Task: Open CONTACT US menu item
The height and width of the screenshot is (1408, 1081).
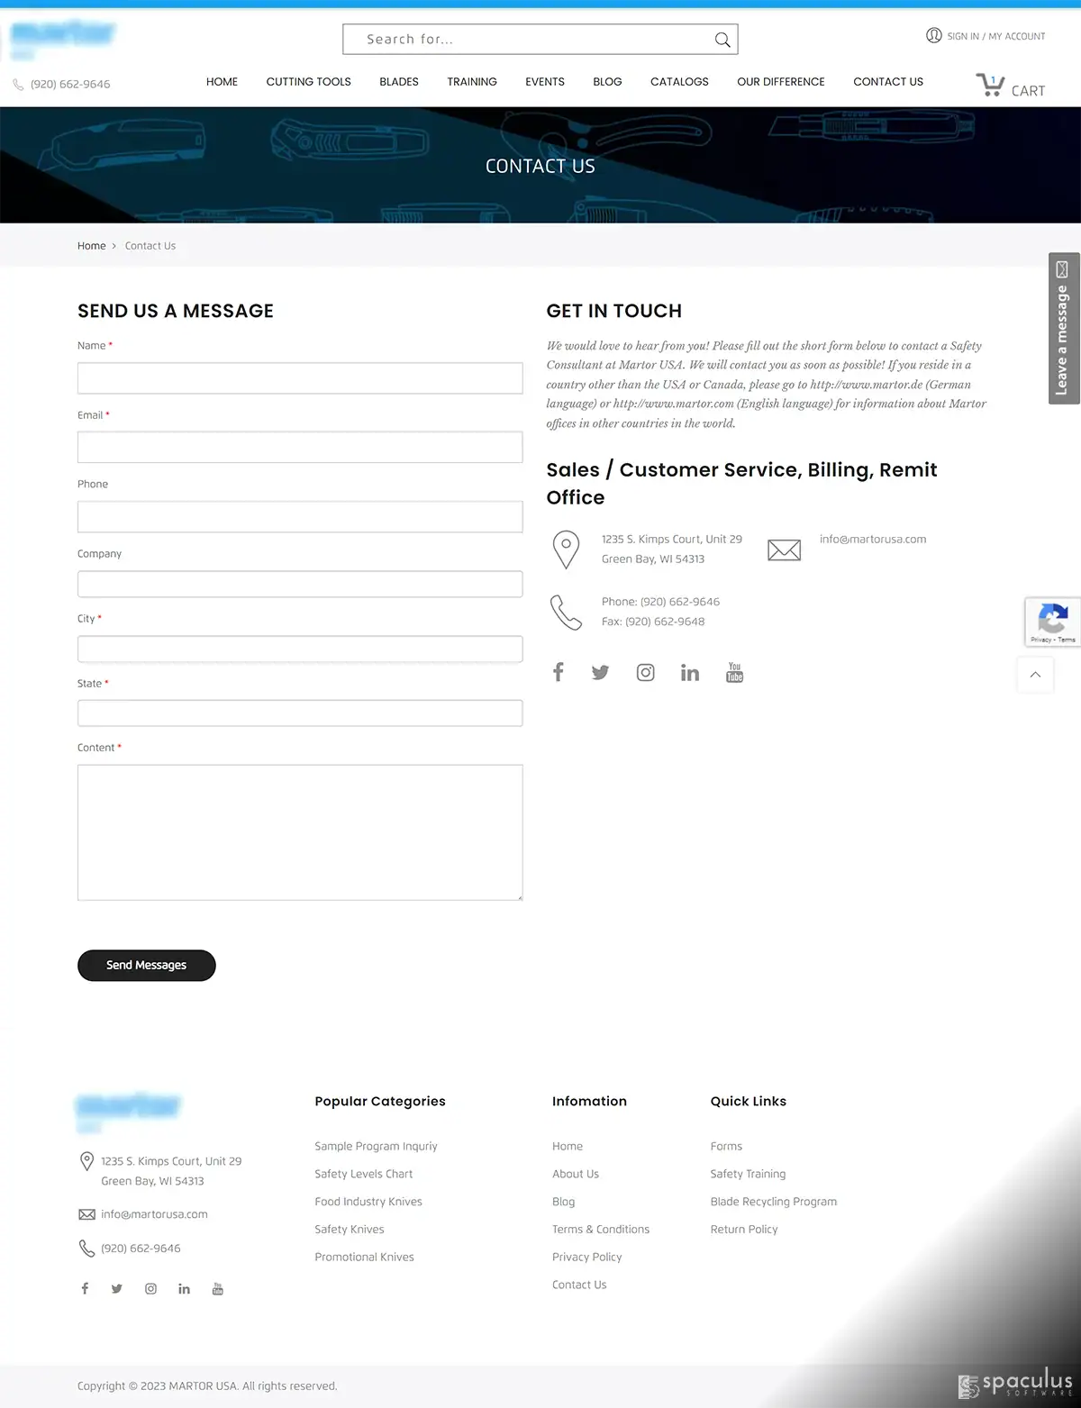Action: click(x=888, y=82)
